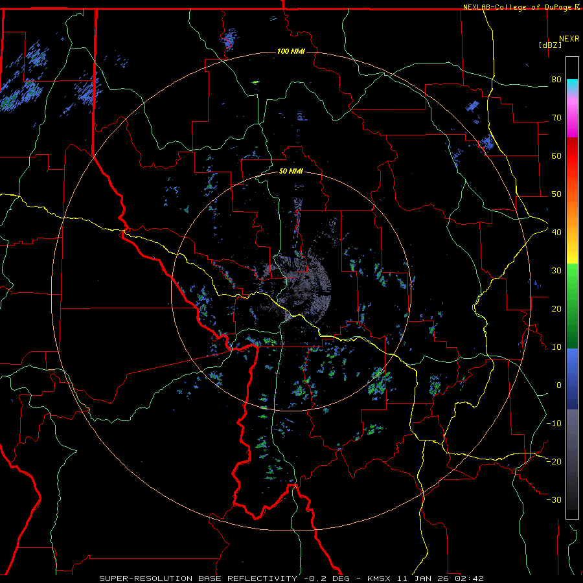Select the 10 value on dBZ scale
Screen dimensions: 583x583
point(556,347)
